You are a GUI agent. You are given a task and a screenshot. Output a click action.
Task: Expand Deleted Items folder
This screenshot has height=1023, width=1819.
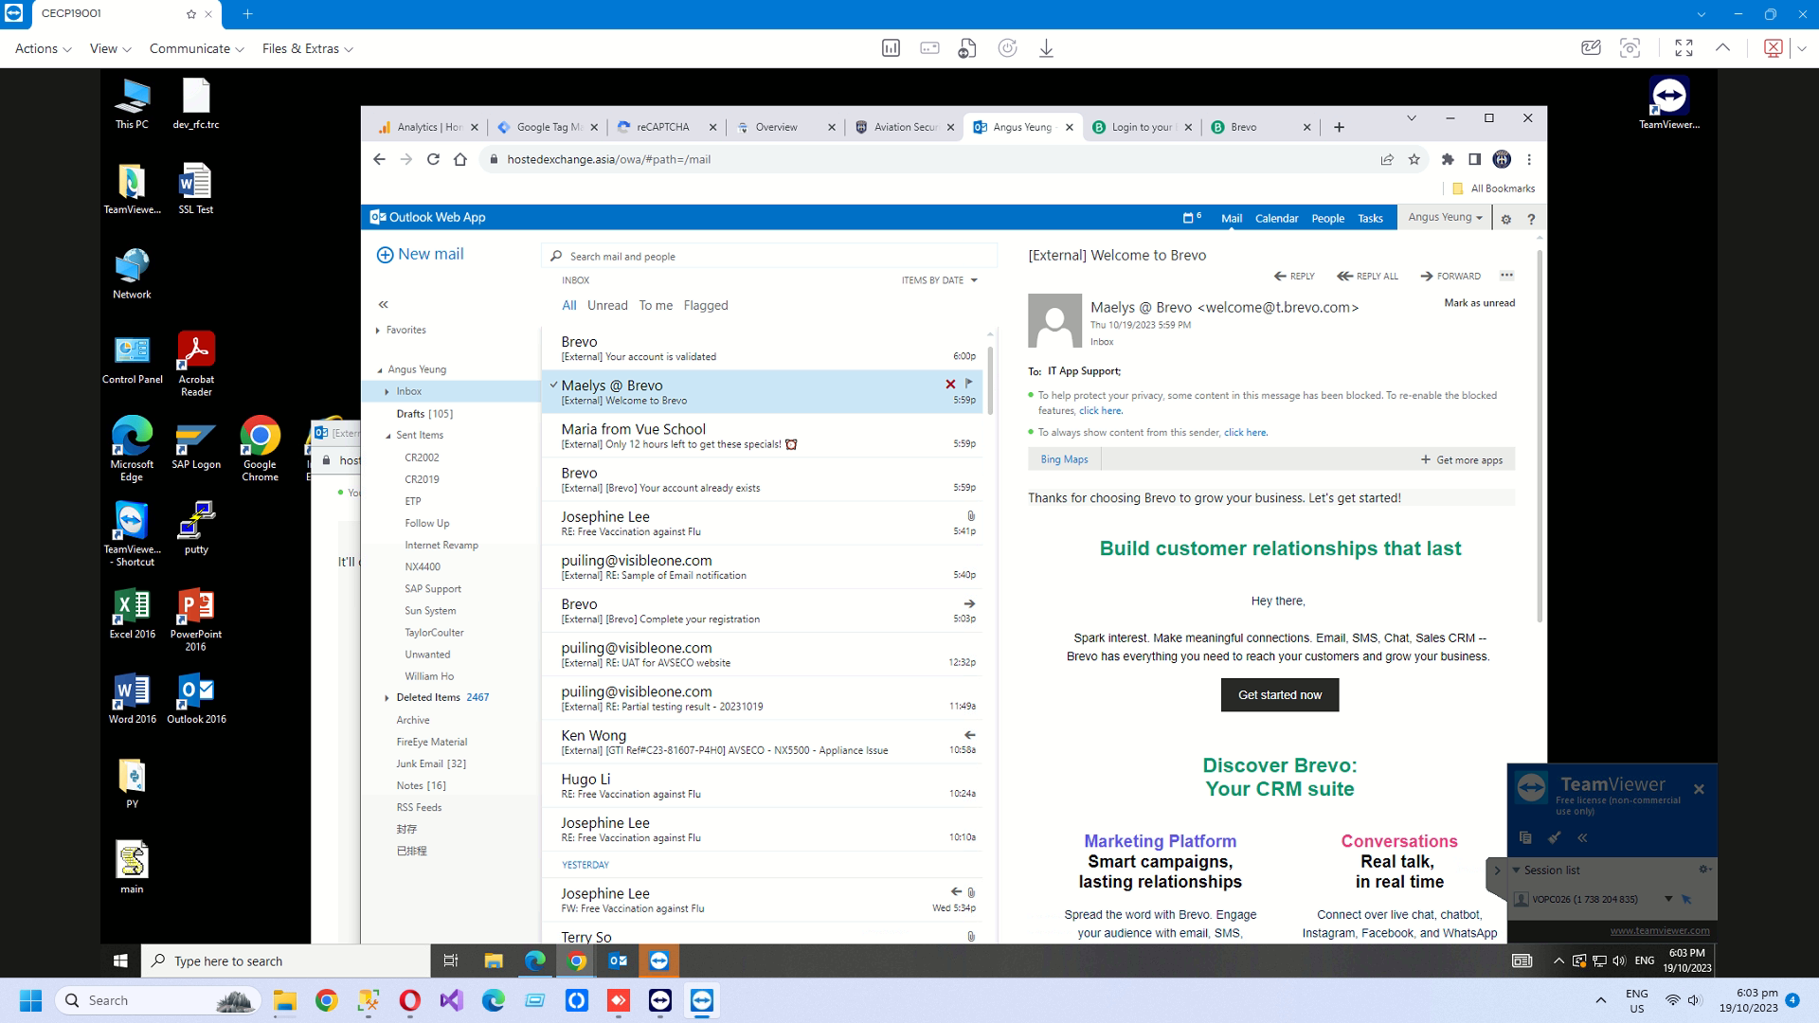coord(387,698)
